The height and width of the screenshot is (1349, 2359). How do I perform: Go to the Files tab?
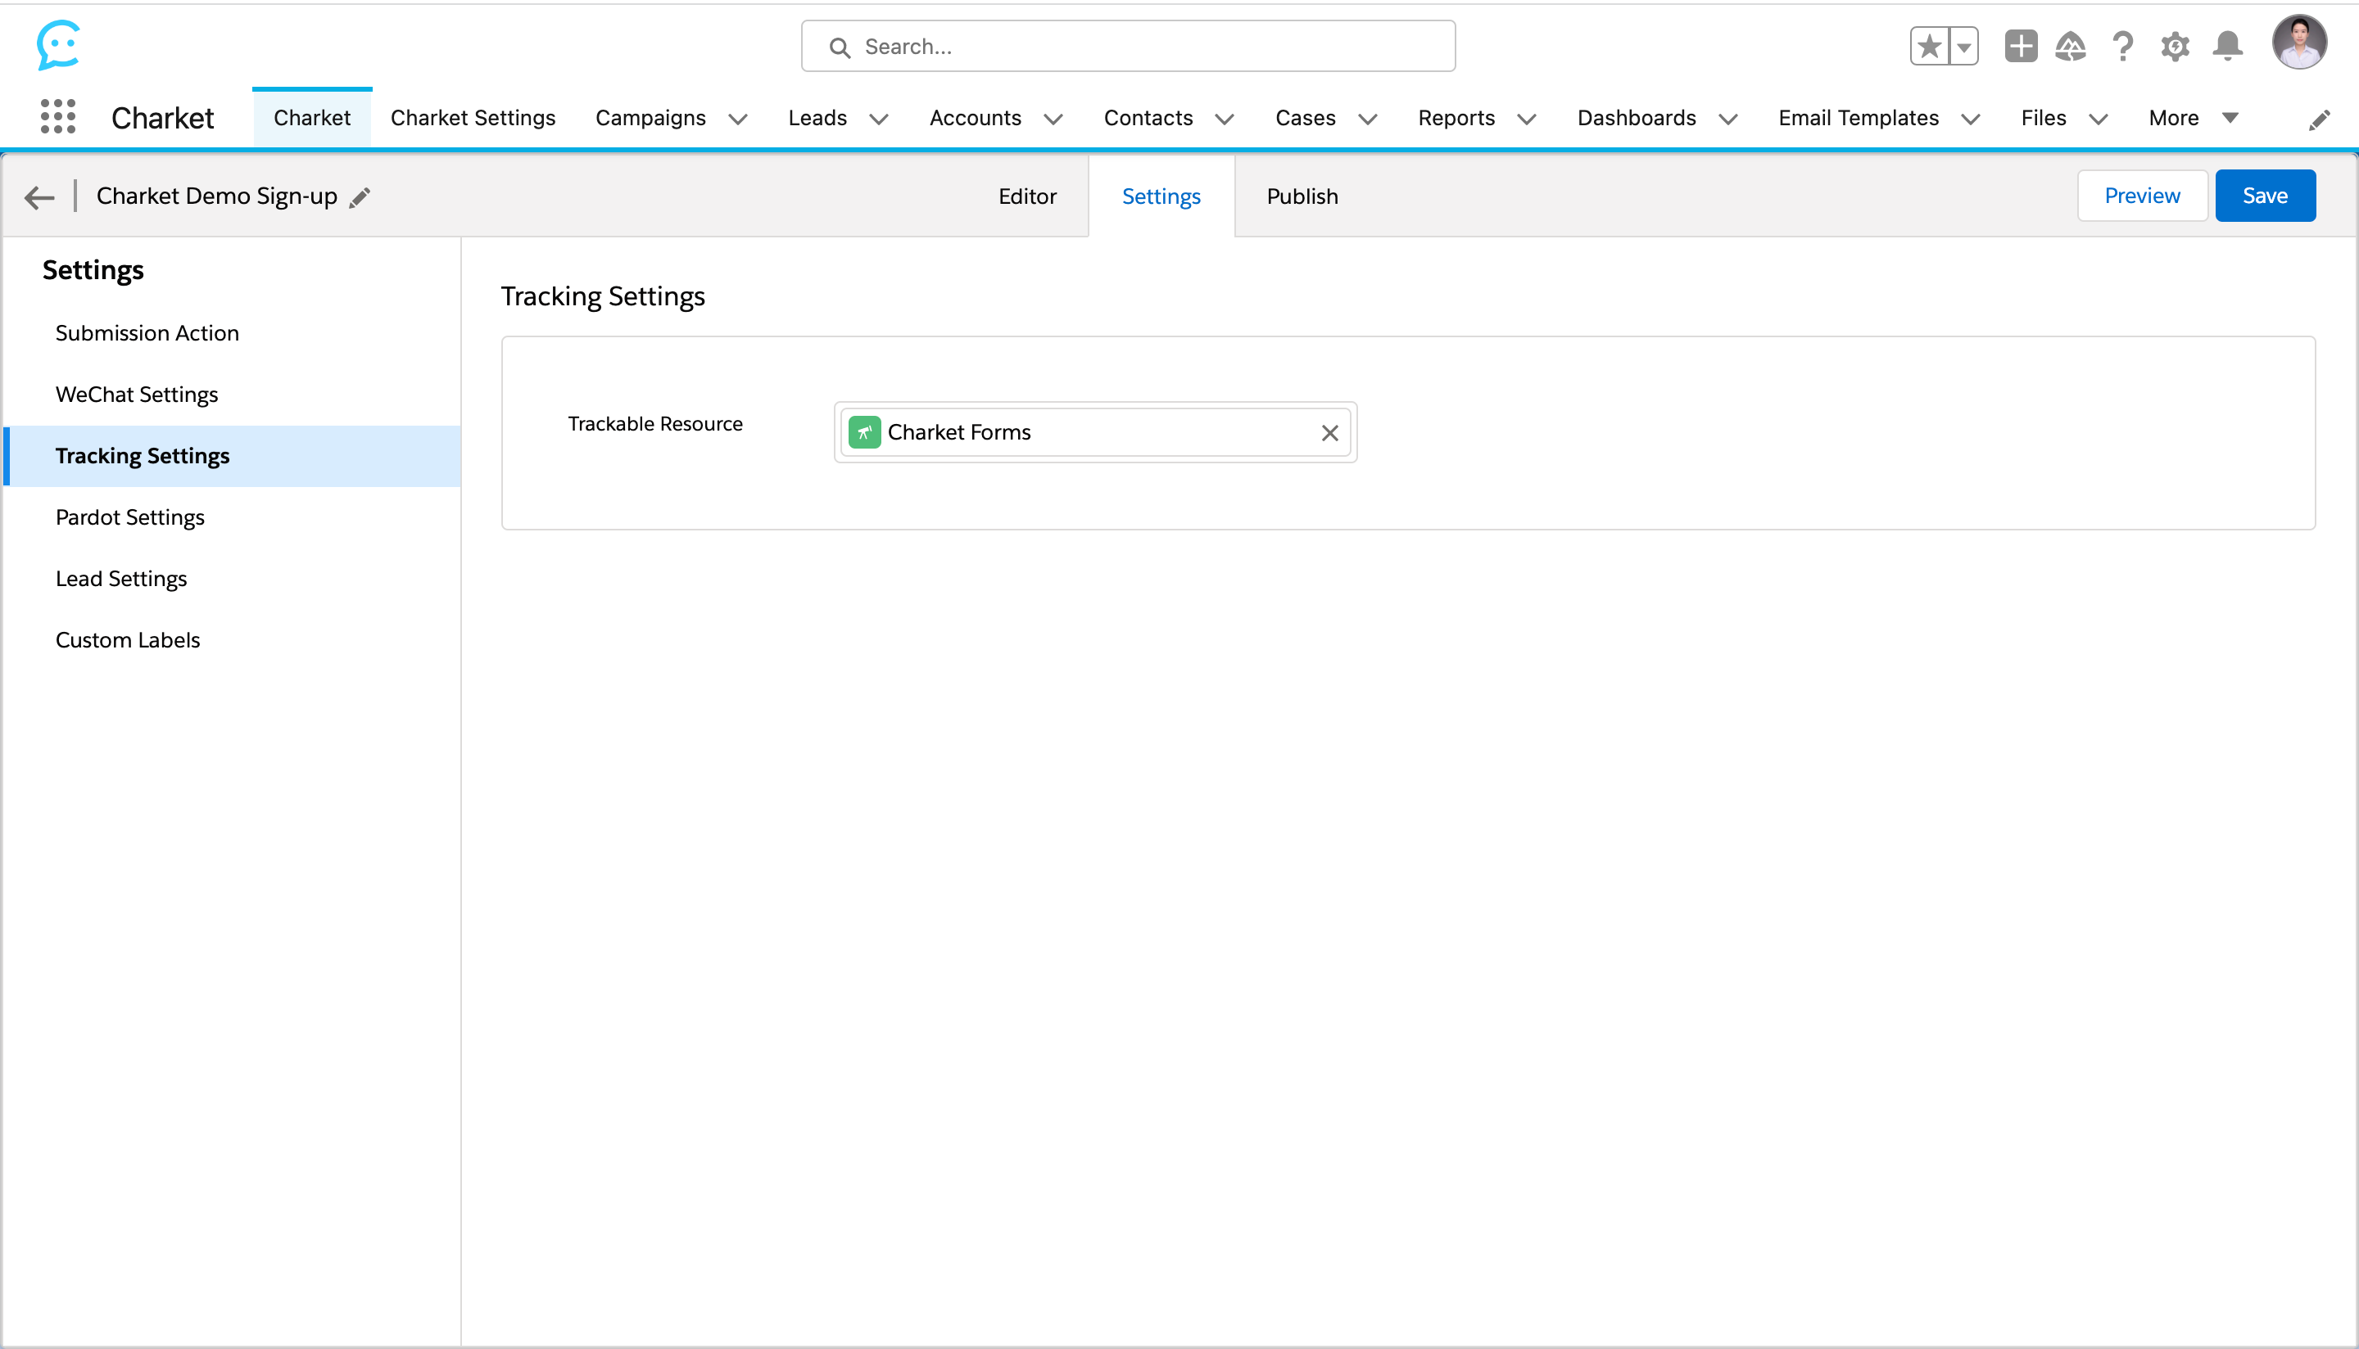point(2043,118)
